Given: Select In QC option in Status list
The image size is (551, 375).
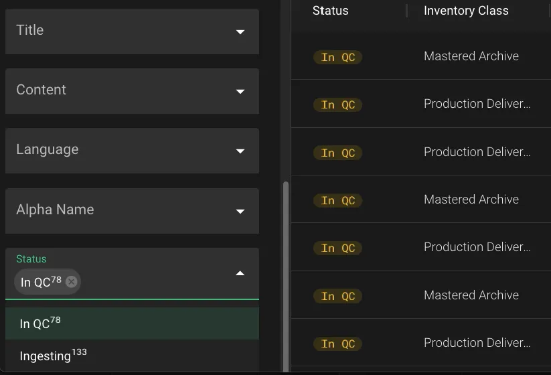Looking at the screenshot, I should pos(40,323).
